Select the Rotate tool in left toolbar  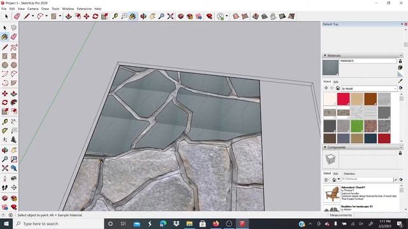point(4,102)
